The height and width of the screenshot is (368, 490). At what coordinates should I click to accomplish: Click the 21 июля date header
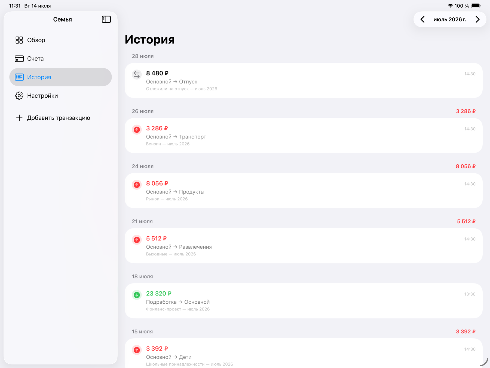(x=142, y=221)
